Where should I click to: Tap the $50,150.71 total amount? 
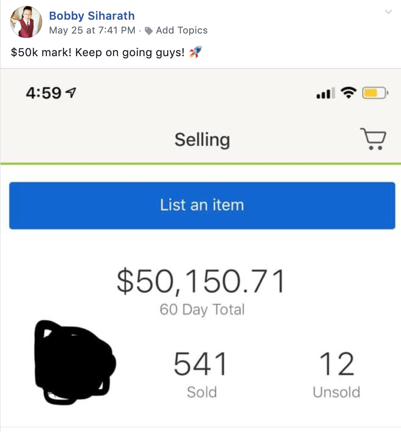coord(201,281)
